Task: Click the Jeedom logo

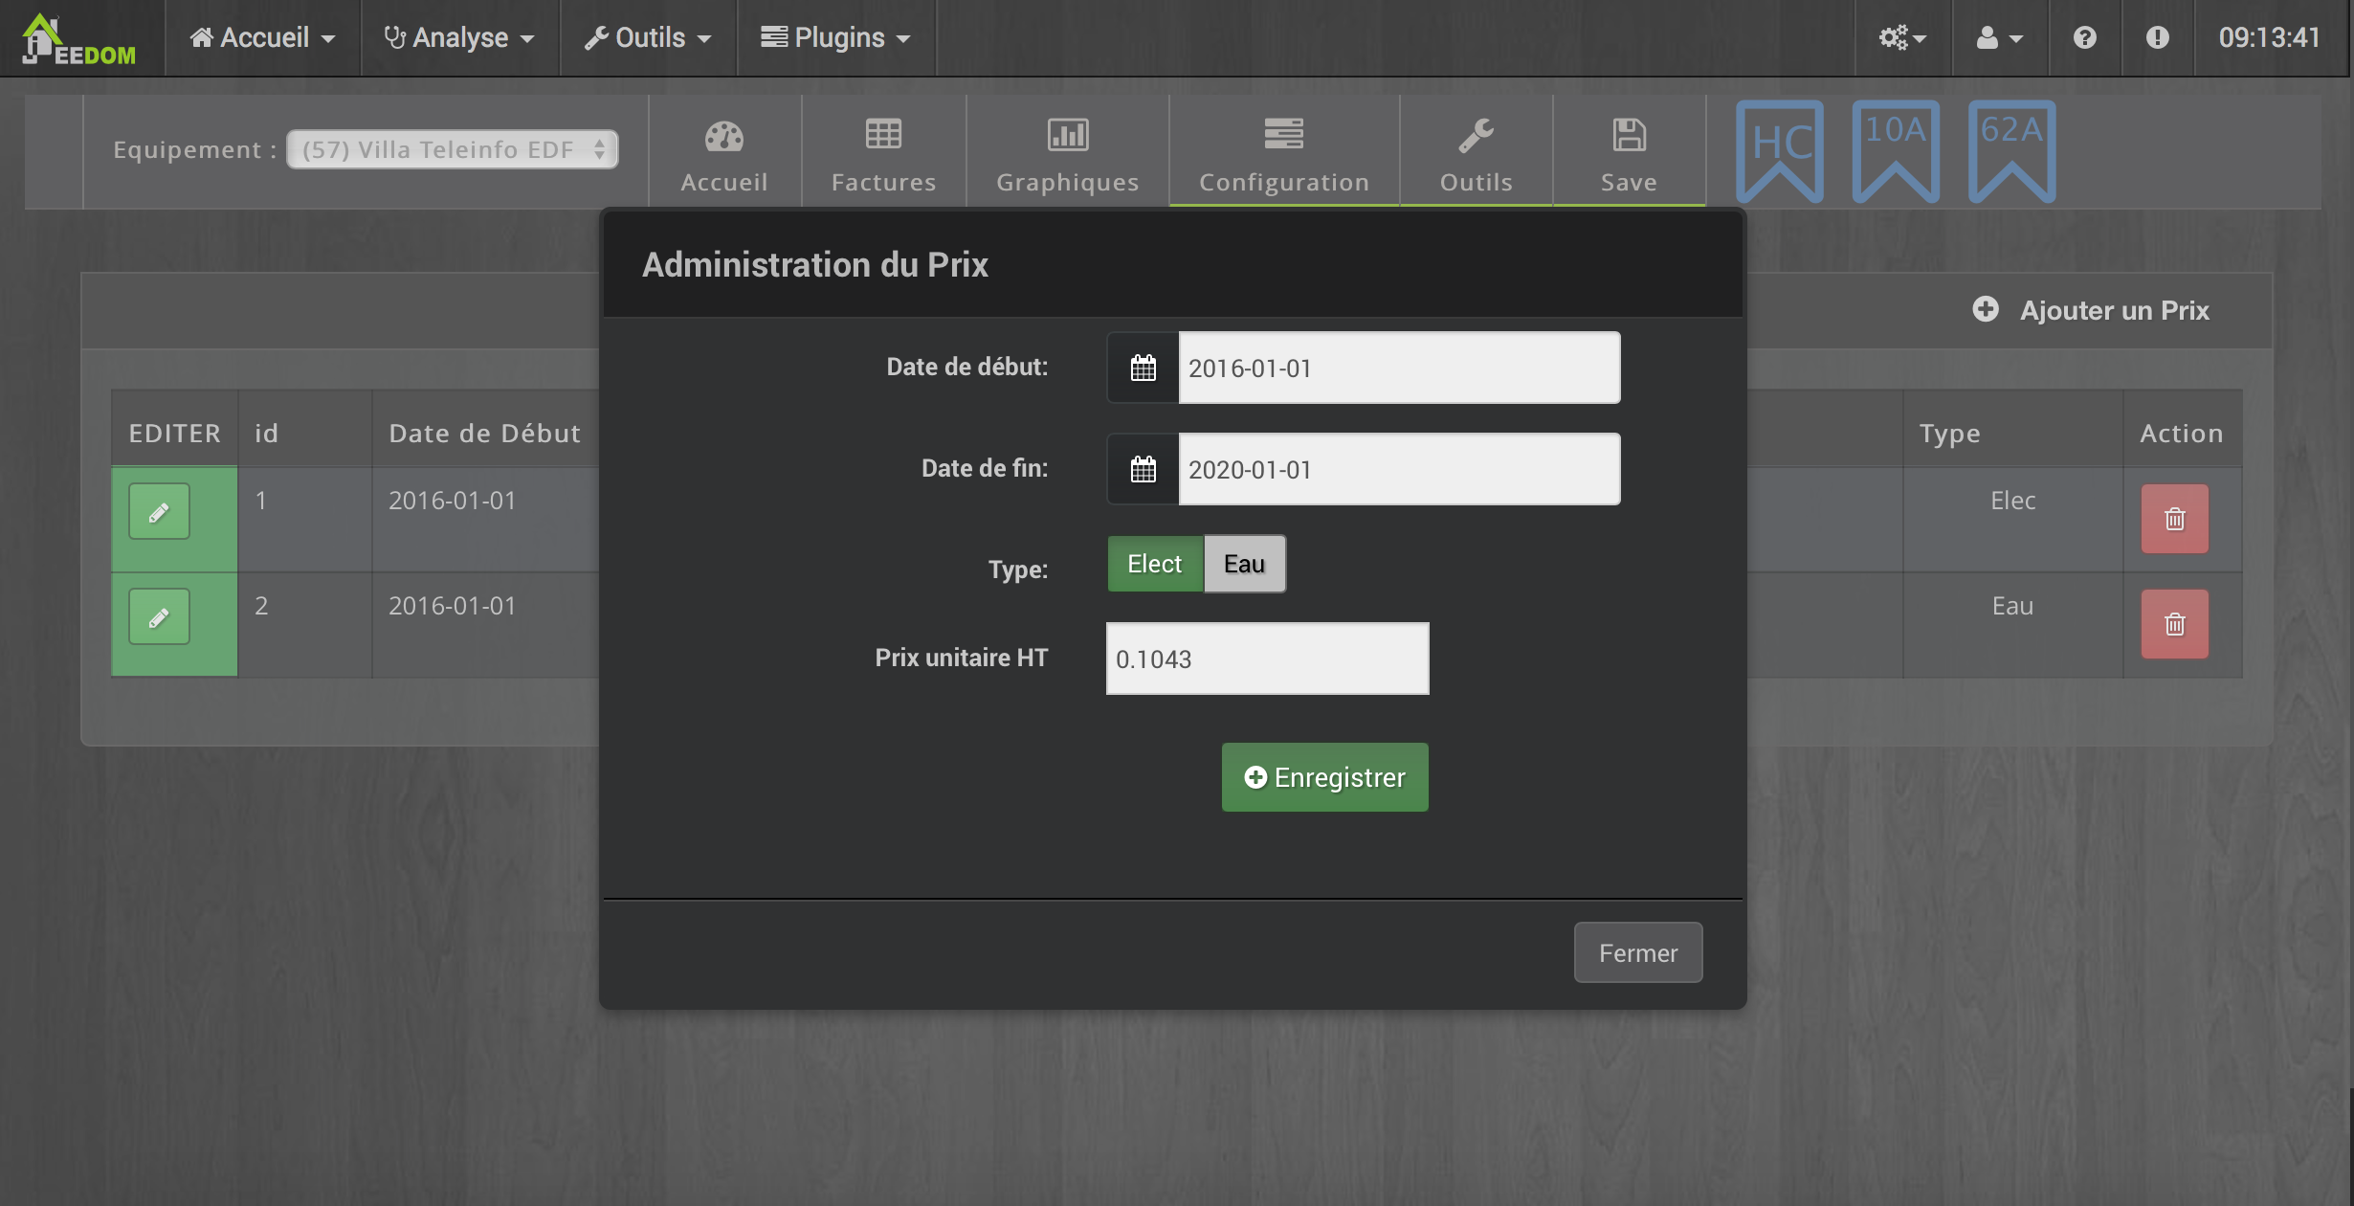Action: (x=79, y=39)
